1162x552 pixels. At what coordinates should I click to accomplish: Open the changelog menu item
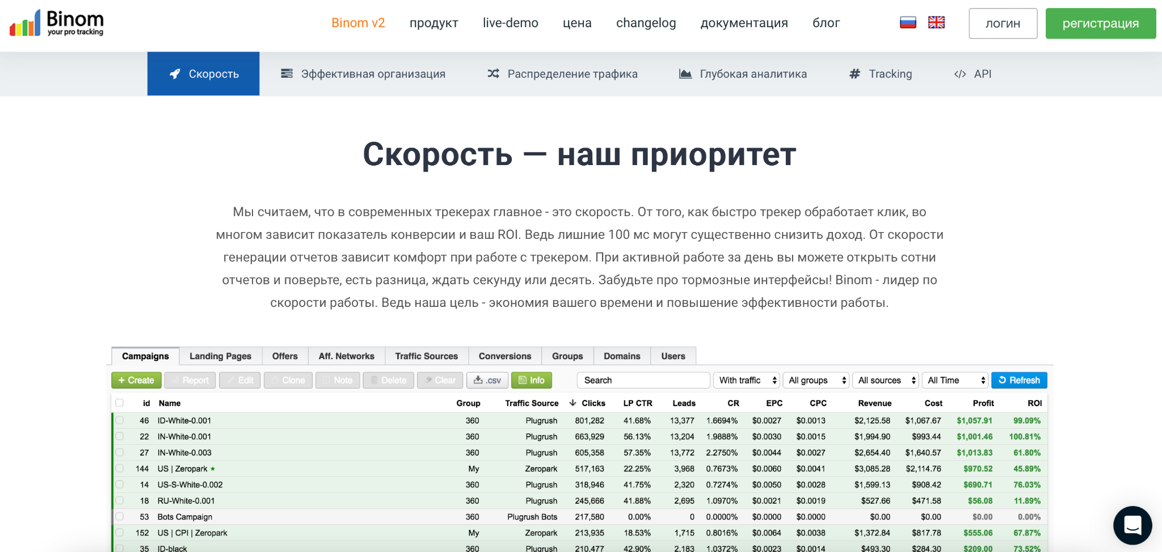click(646, 23)
